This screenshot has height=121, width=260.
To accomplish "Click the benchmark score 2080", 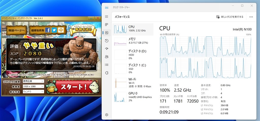I will 33,53.
